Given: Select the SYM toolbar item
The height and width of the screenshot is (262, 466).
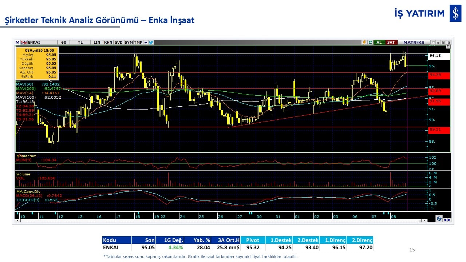Looking at the screenshot, I should click(129, 43).
